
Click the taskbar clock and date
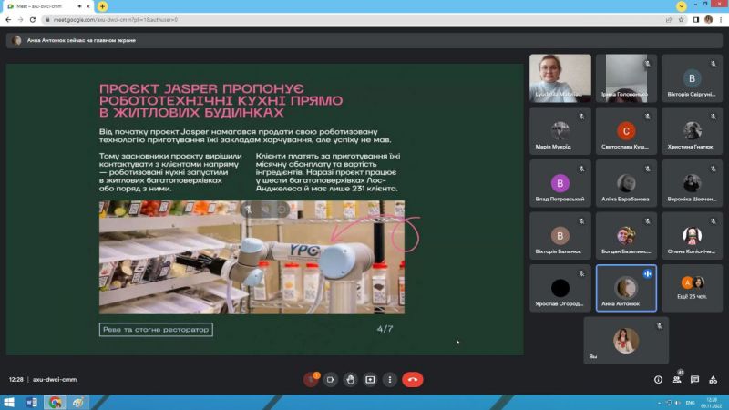(712, 403)
